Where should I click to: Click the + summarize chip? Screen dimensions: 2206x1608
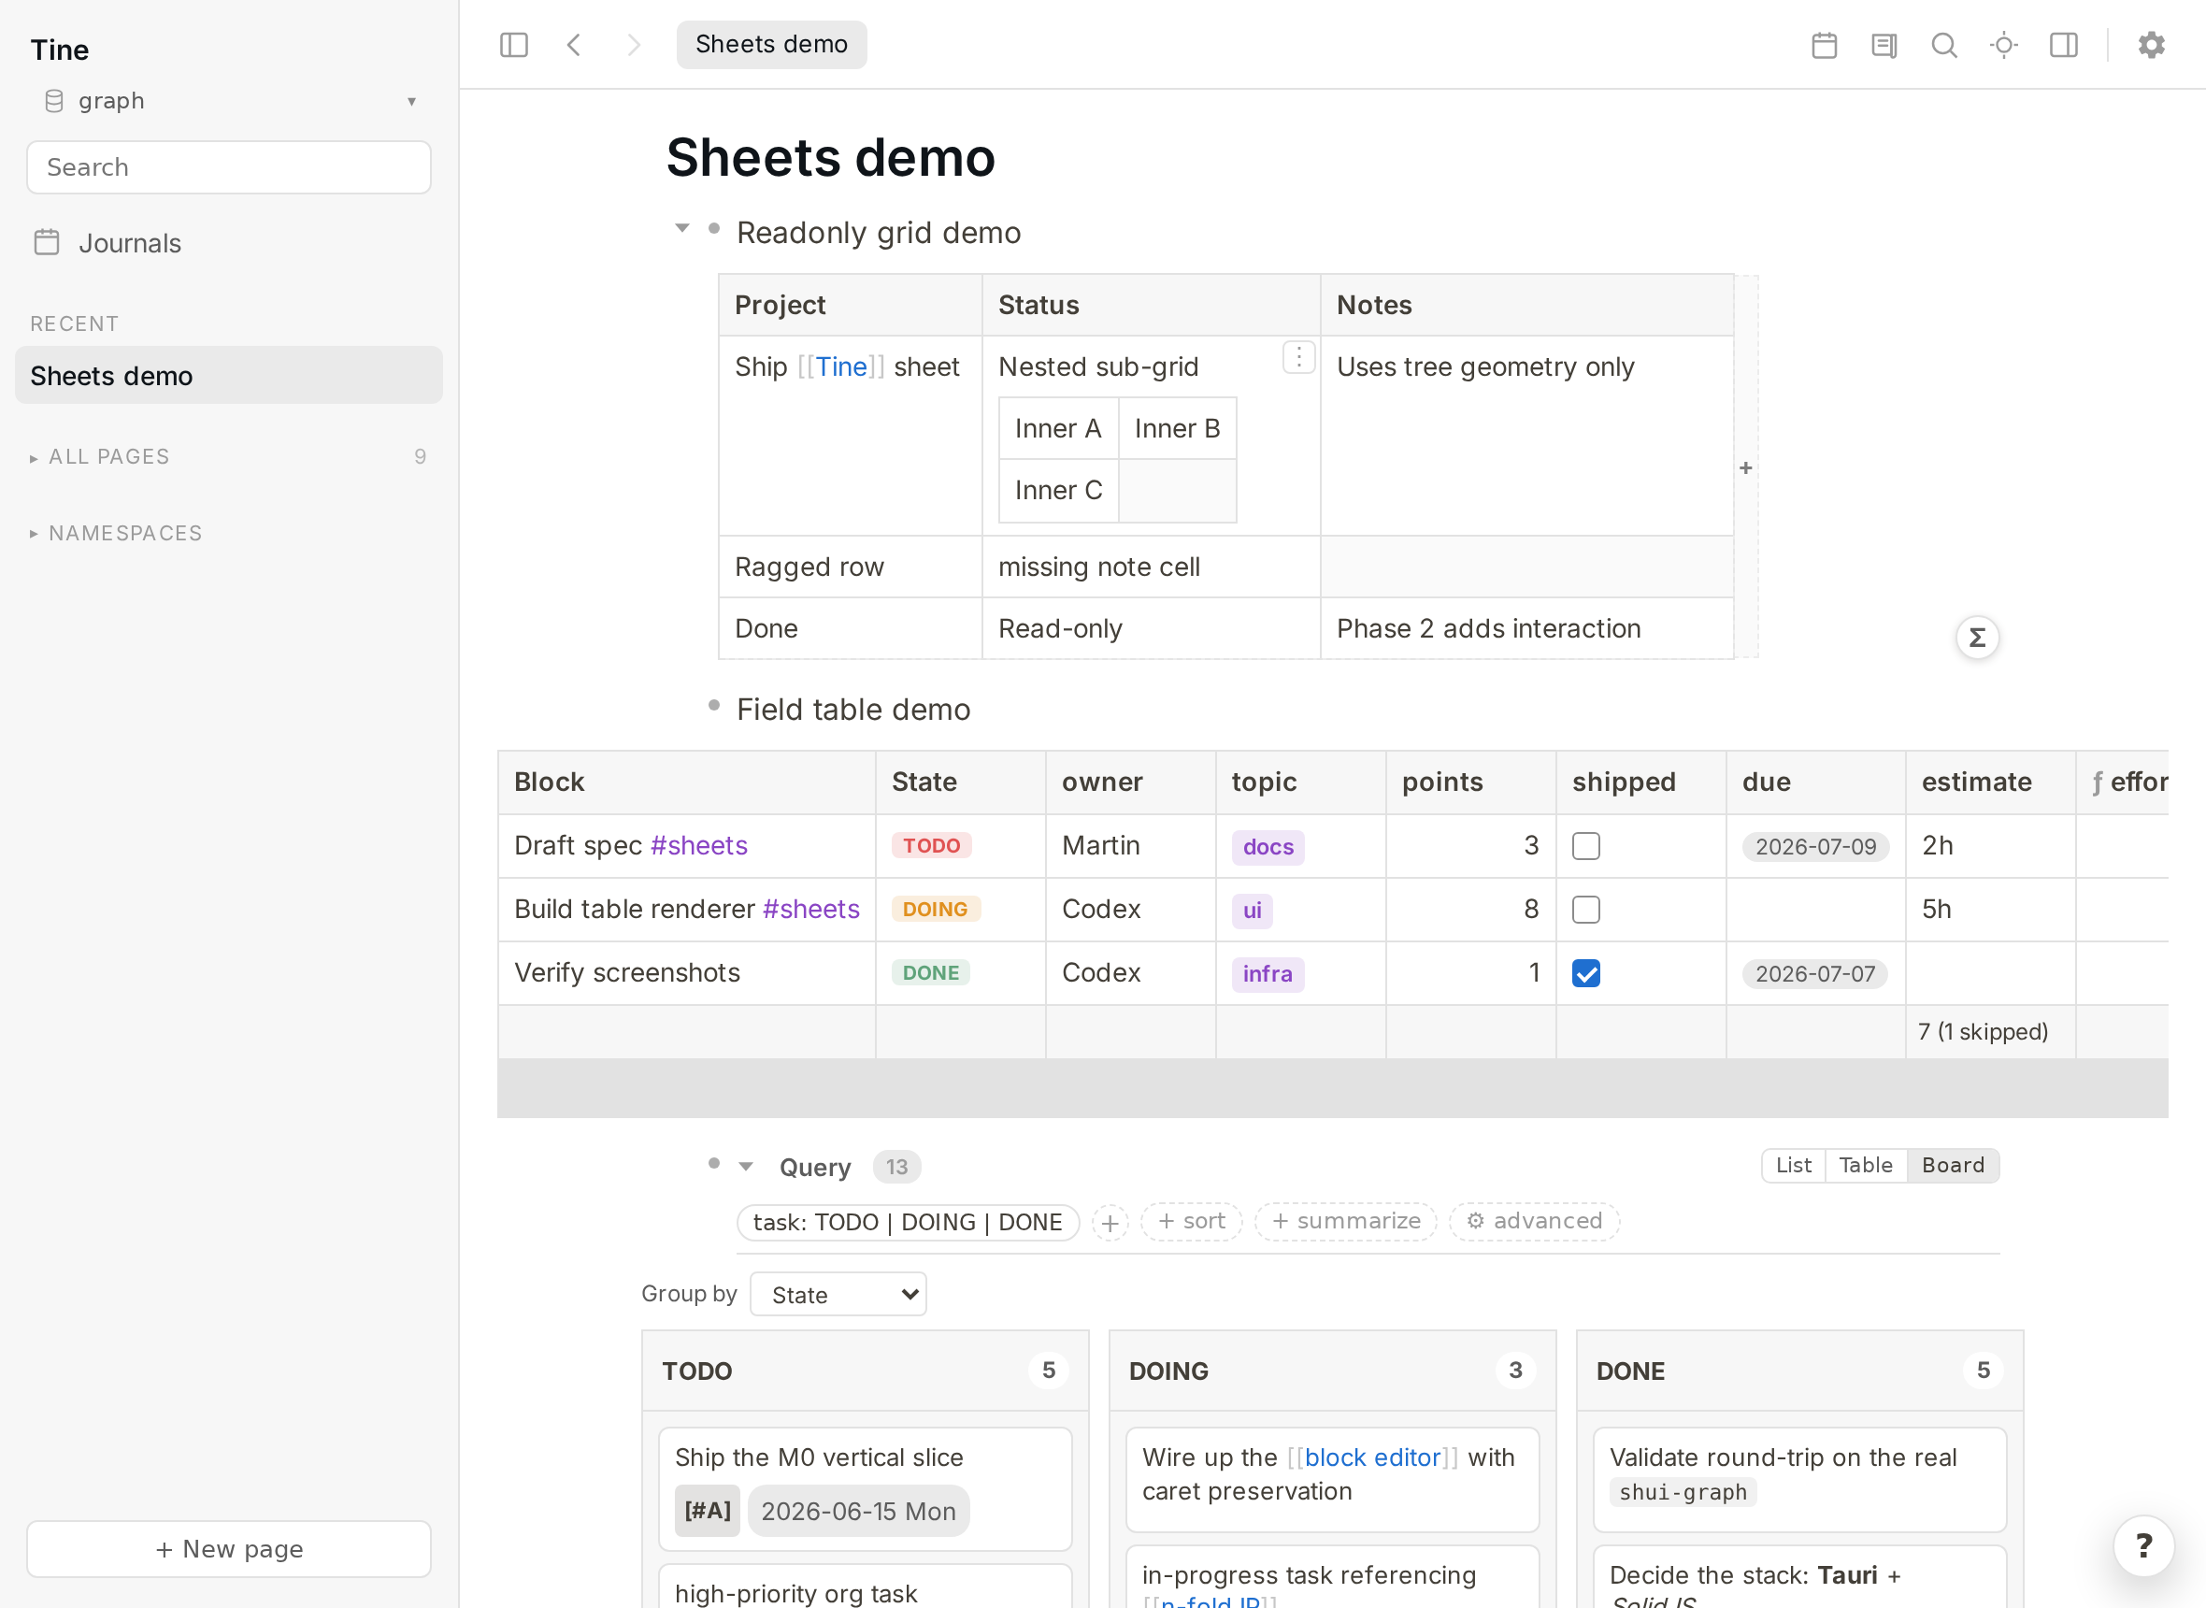tap(1346, 1222)
